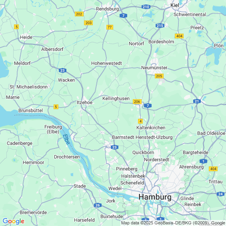This screenshot has width=226, height=226.
Task: Click the Brunsbüttel label
Action: tap(30, 110)
